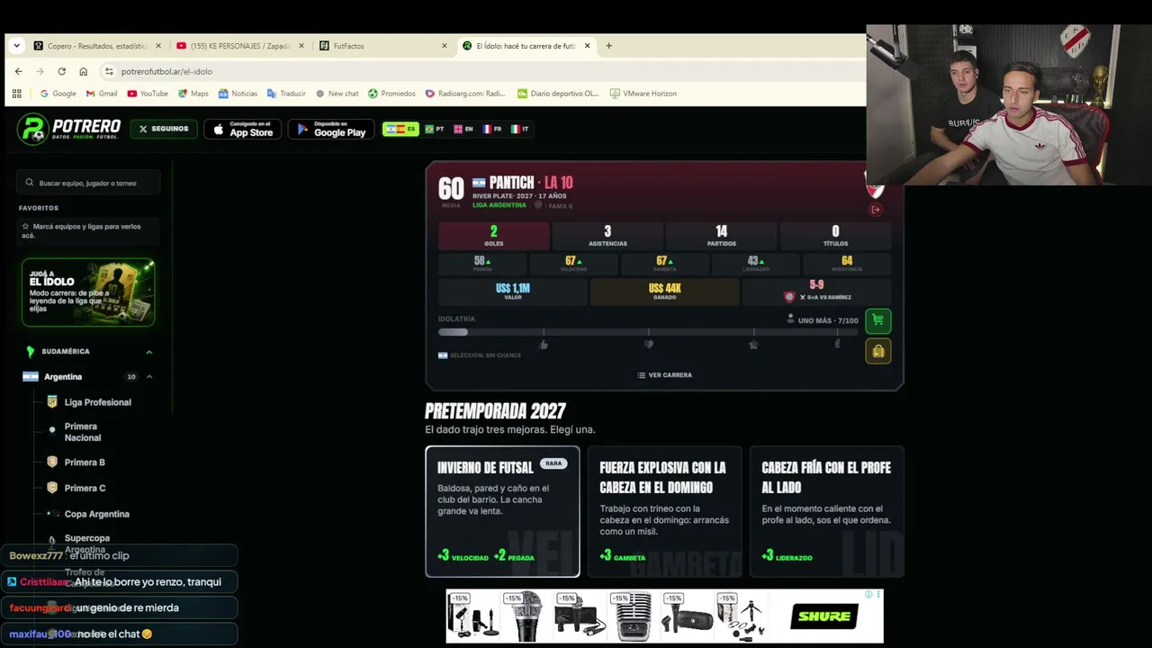Open VMware Horizon bookmark

pyautogui.click(x=643, y=94)
